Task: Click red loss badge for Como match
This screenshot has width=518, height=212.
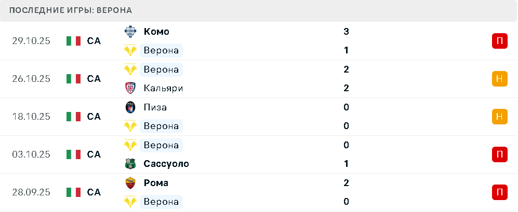Action: tap(499, 41)
